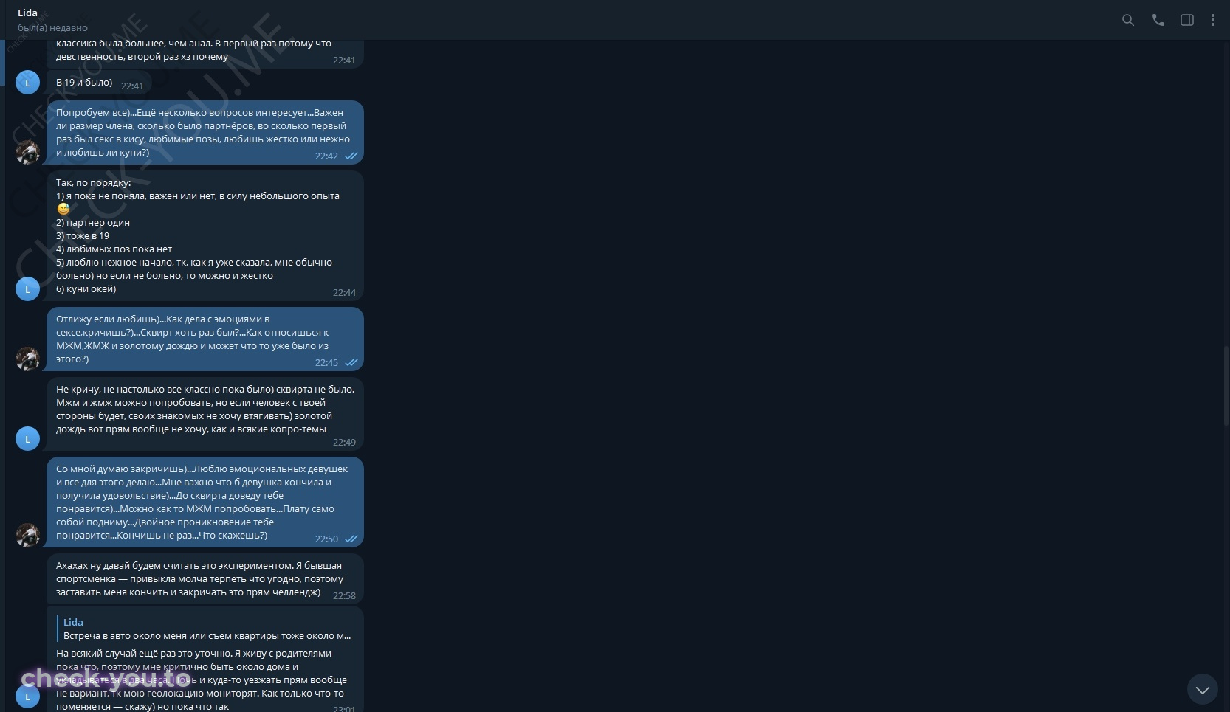The image size is (1230, 712).
Task: Click the 22:44 timestamp
Action: click(344, 293)
